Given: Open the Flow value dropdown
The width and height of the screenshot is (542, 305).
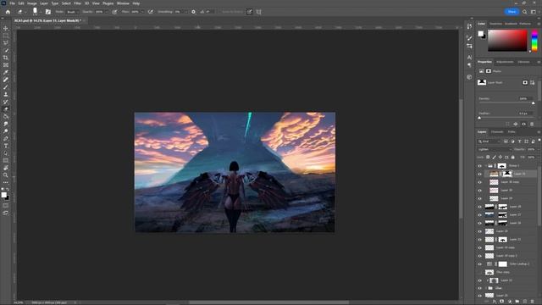Looking at the screenshot, I should coord(142,12).
